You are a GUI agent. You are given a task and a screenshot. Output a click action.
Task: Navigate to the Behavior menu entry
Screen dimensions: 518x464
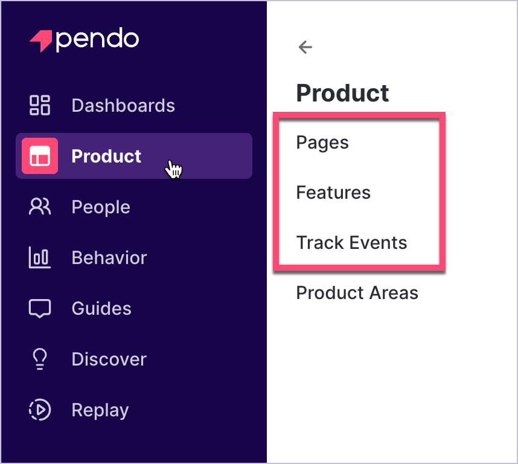(x=109, y=257)
